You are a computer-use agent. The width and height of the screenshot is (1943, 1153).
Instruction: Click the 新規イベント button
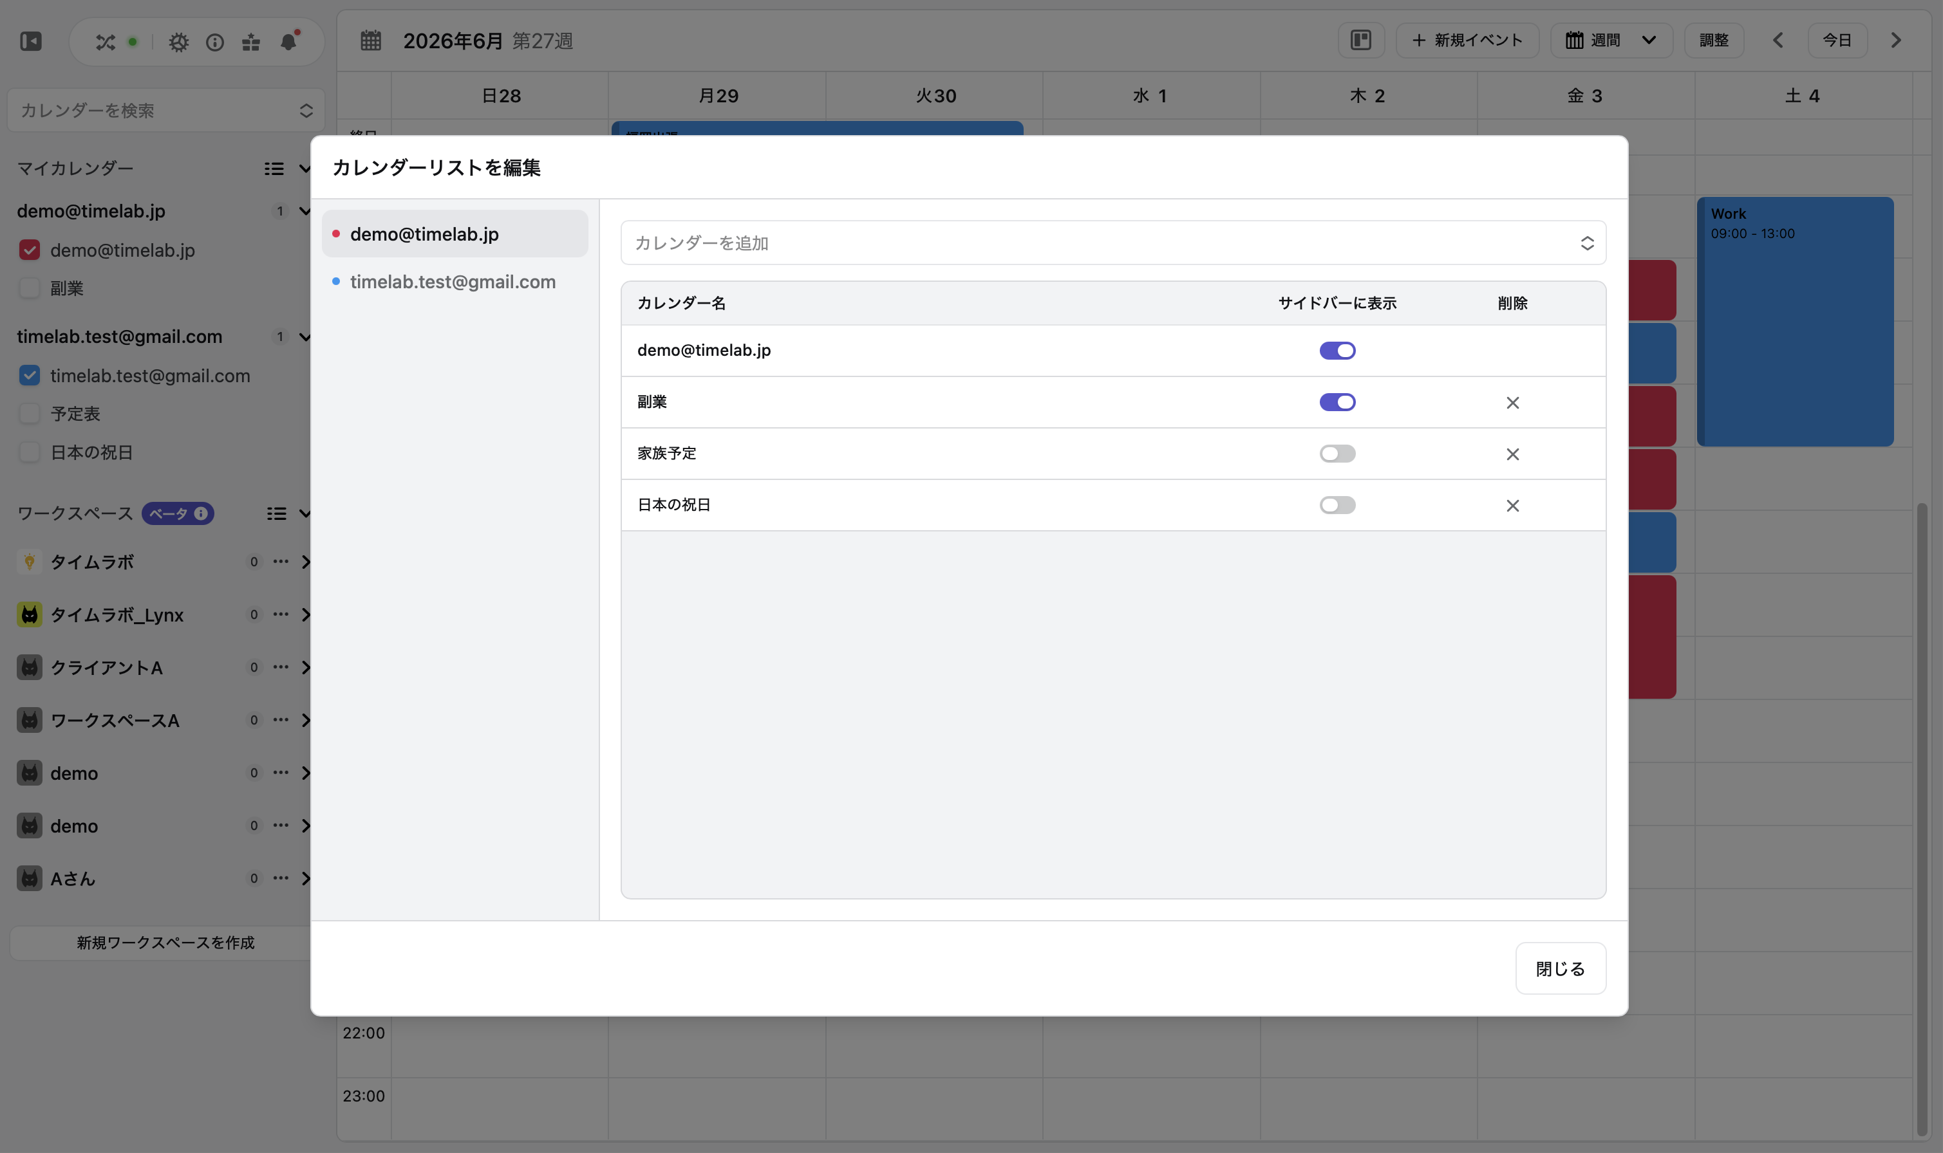(x=1467, y=41)
